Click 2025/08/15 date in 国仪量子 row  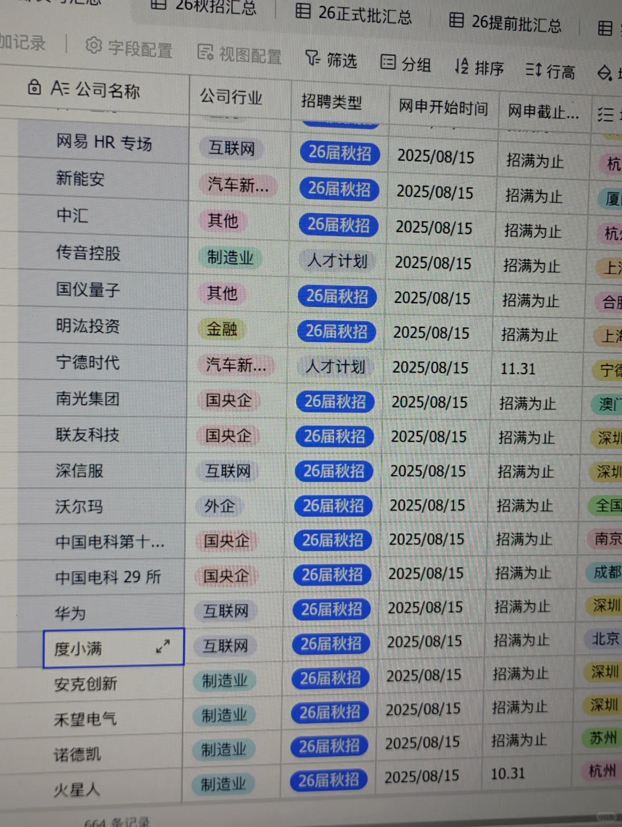pos(432,298)
